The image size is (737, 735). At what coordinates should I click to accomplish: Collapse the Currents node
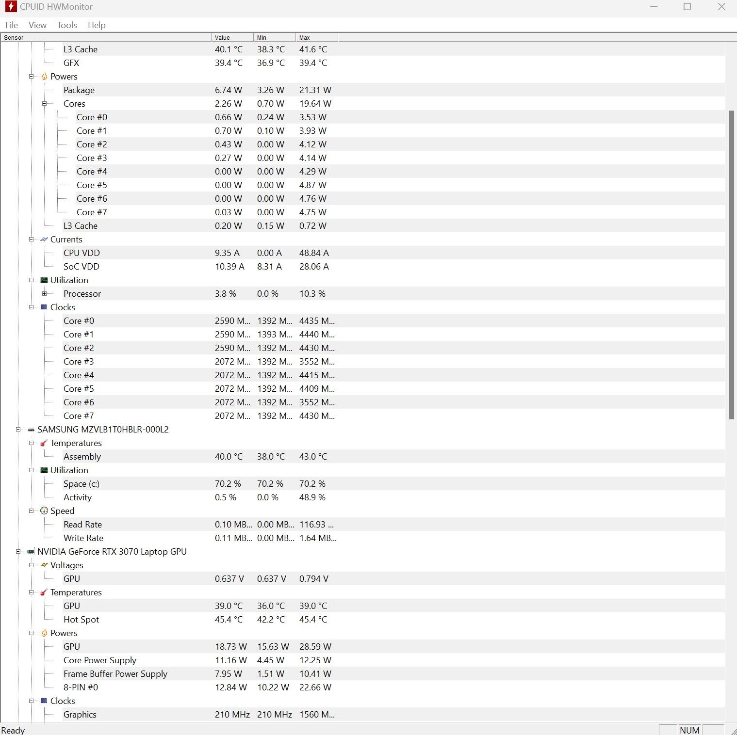[31, 240]
